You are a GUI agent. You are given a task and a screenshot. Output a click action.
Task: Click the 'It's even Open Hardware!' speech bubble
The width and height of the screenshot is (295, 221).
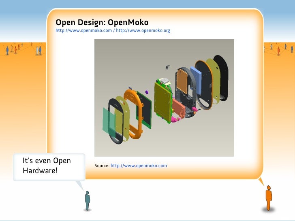(x=49, y=167)
